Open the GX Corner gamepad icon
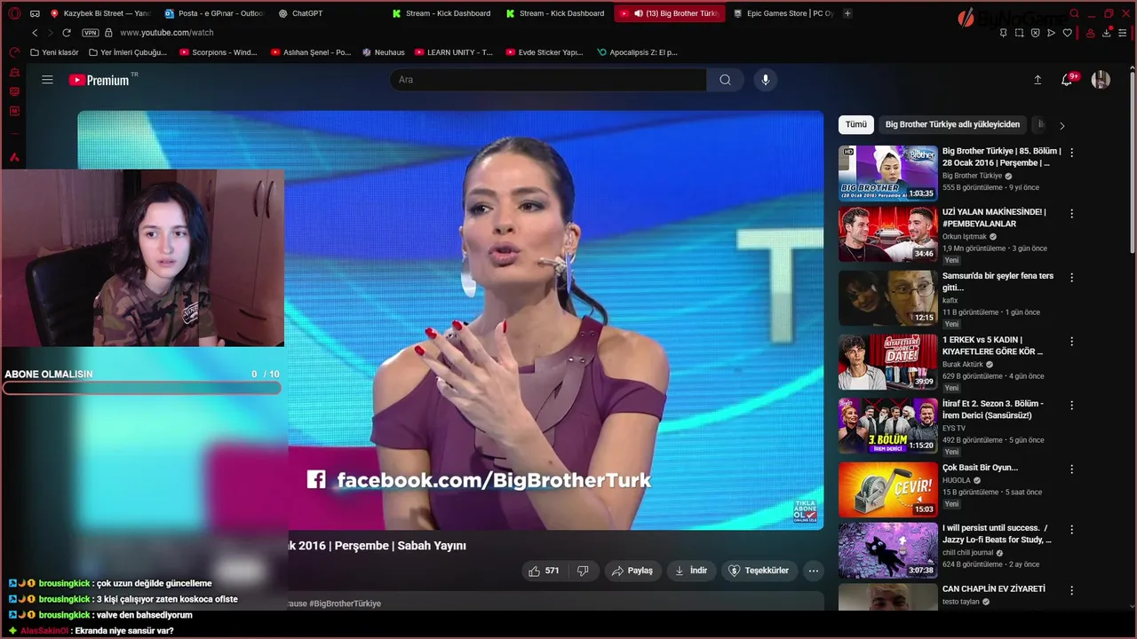This screenshot has height=639, width=1137. point(35,13)
